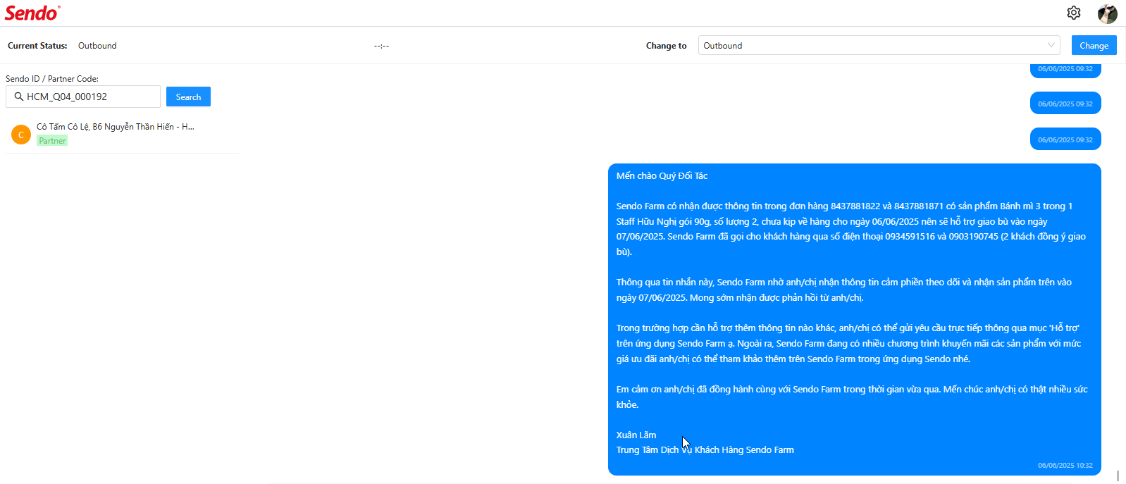Click the Xuân Lãm signature line
The width and height of the screenshot is (1126, 484).
(636, 435)
